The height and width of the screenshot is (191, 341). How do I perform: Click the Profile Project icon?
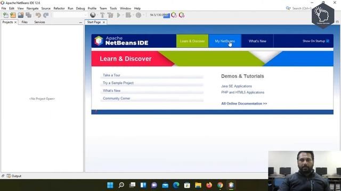(x=139, y=15)
